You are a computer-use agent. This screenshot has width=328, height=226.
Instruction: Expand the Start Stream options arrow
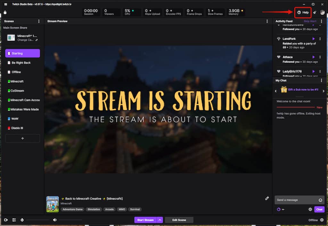pos(160,220)
